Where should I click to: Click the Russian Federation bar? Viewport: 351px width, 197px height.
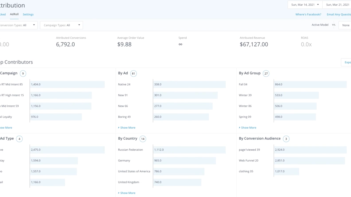coord(189,150)
